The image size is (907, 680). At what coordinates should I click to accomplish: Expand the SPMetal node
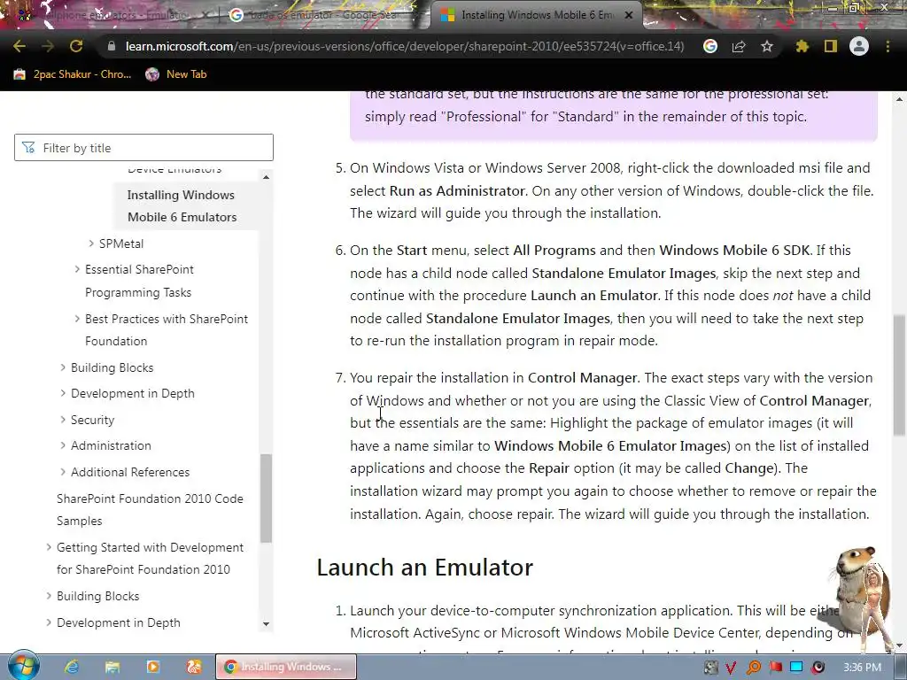point(91,243)
